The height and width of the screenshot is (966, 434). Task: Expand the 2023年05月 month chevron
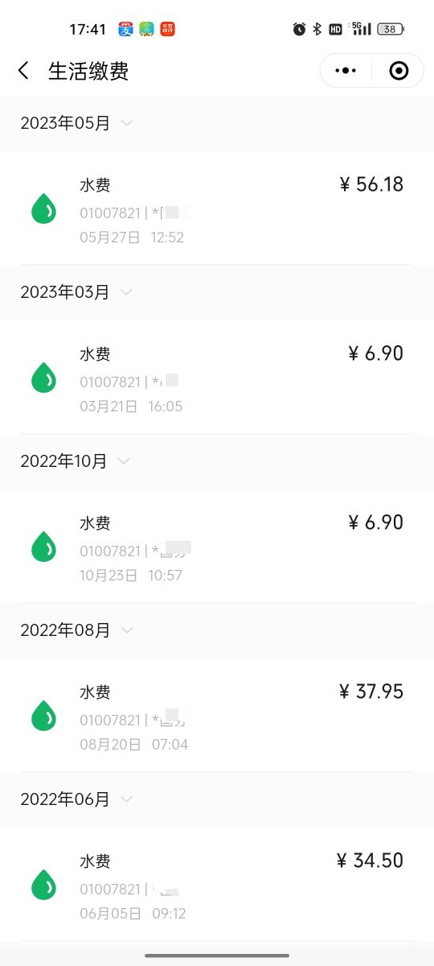click(x=126, y=123)
